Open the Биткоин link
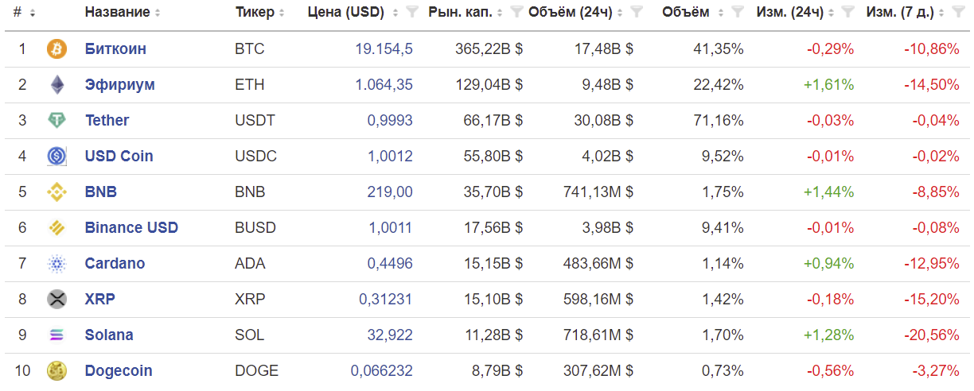This screenshot has height=391, width=974. [115, 49]
